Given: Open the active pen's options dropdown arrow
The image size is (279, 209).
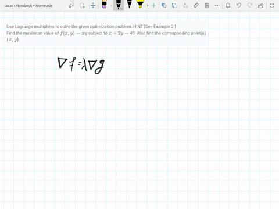Looking at the screenshot, I should 122,9.
